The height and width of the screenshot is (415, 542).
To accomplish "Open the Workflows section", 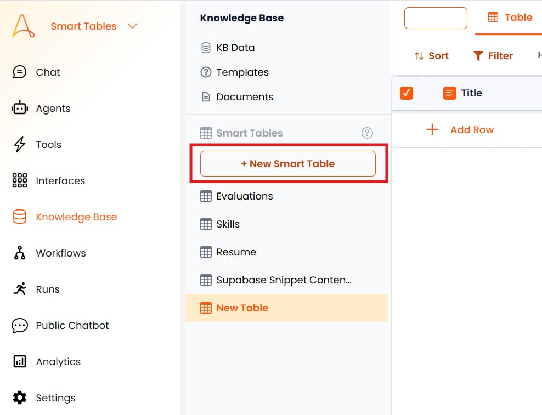I will (60, 253).
